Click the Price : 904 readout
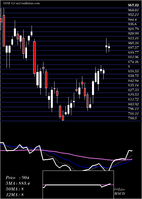 click(18, 178)
